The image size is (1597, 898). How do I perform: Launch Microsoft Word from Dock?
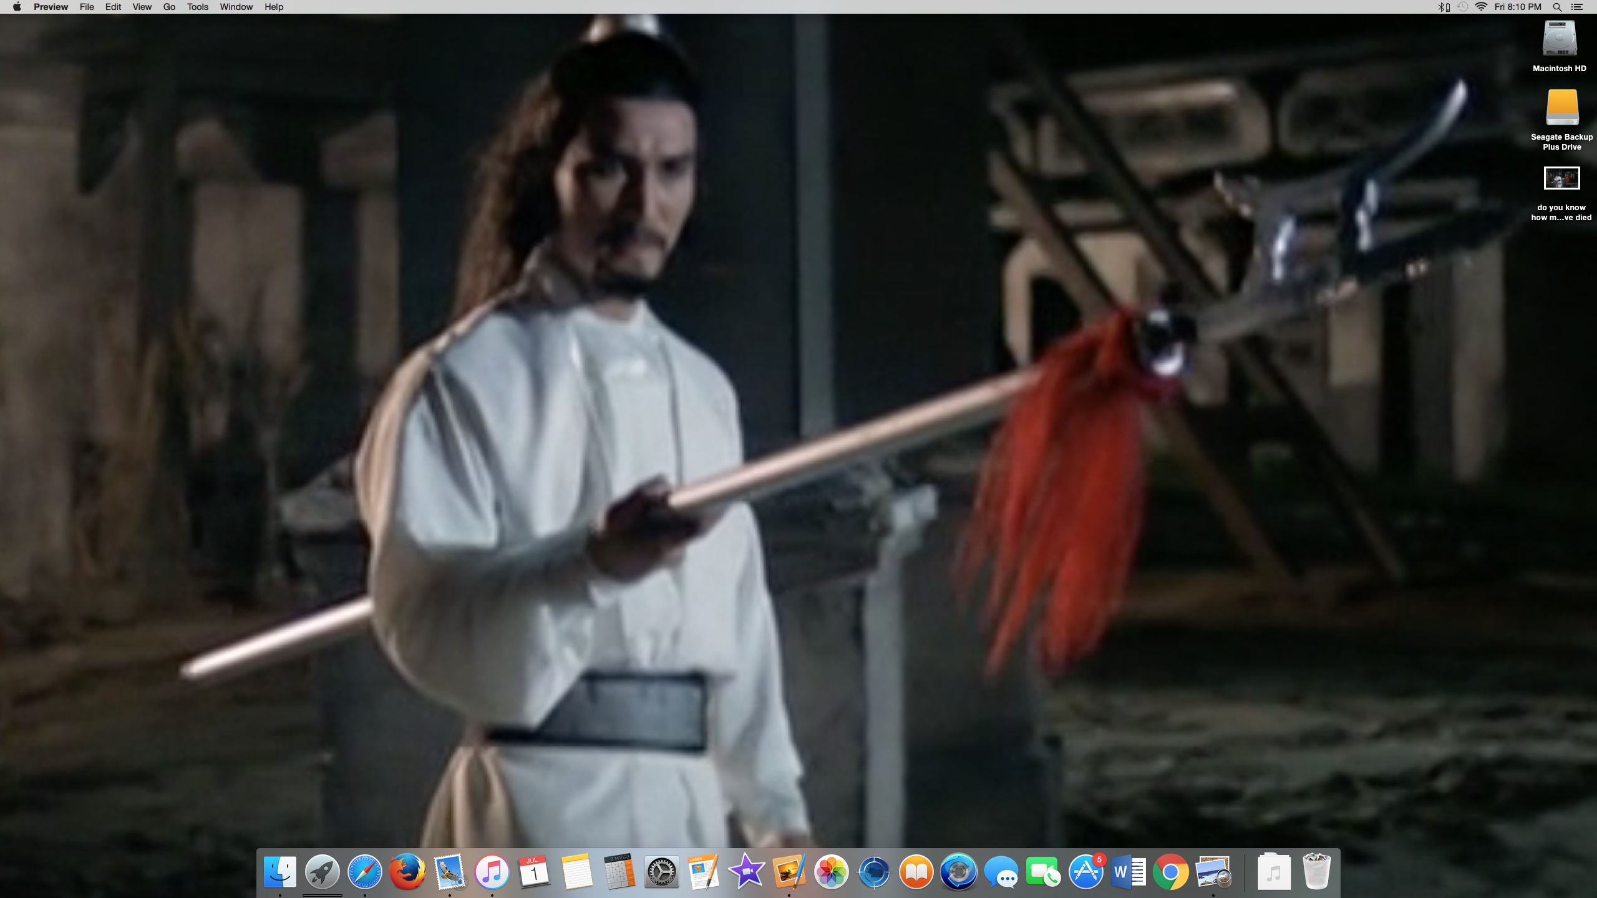pos(1129,871)
